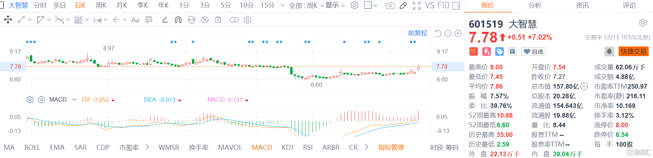The height and width of the screenshot is (158, 653).
Task: Zoom in chart with plus icon
Action: pos(458,33)
